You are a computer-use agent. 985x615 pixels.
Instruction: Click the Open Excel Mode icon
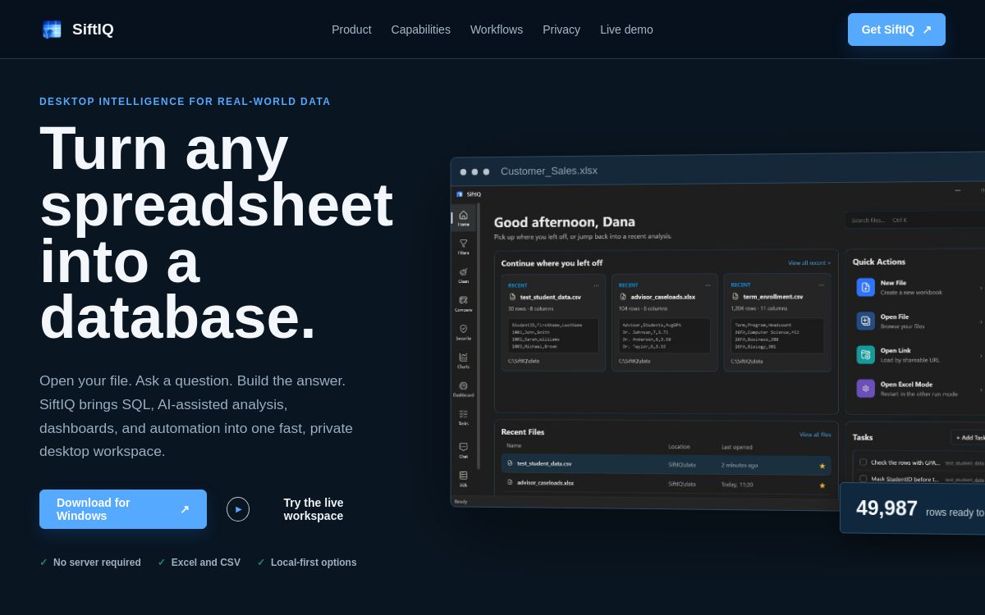pyautogui.click(x=865, y=388)
